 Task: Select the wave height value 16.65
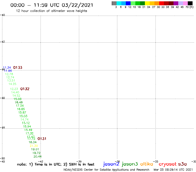pyautogui.click(x=21, y=109)
